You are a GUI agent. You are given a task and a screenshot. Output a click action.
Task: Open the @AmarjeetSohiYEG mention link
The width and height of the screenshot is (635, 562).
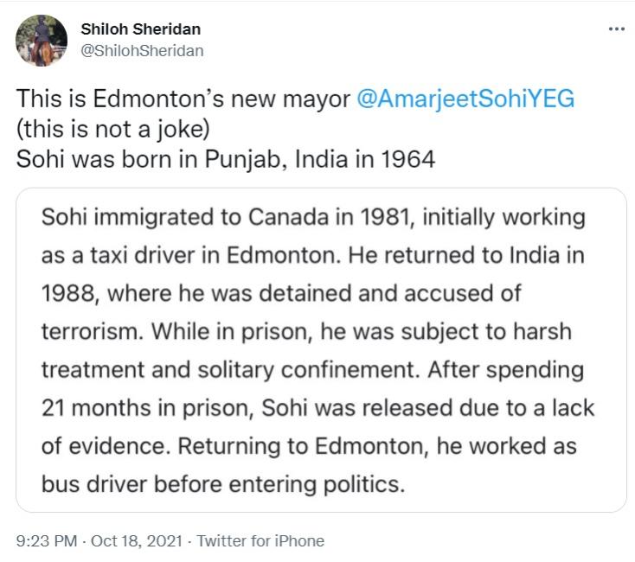tap(465, 99)
